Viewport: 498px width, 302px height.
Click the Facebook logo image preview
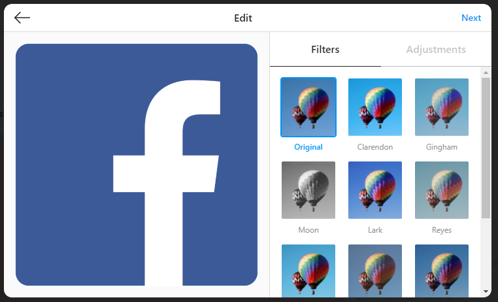coord(137,165)
